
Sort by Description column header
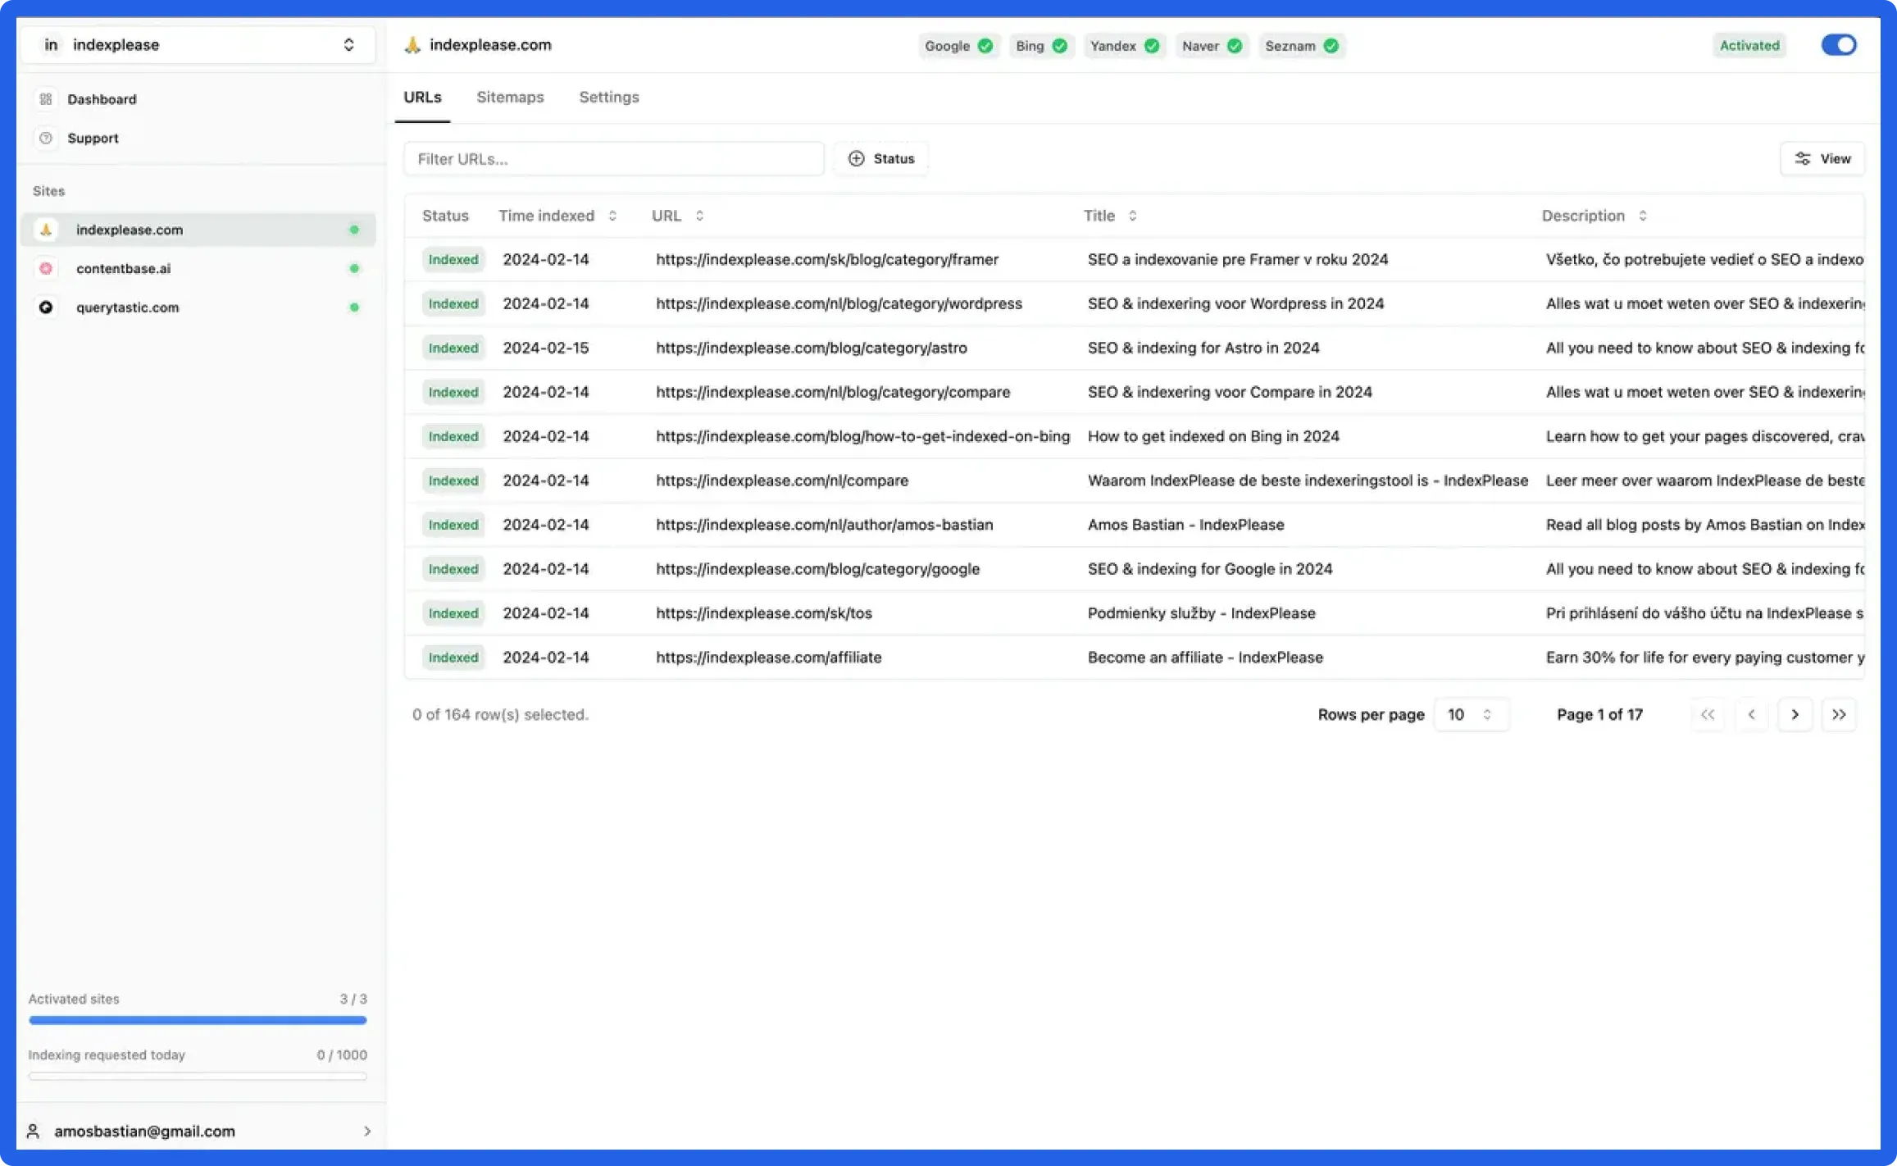tap(1594, 216)
